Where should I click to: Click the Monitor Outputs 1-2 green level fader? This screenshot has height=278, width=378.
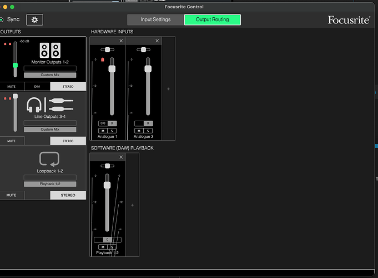(15, 65)
